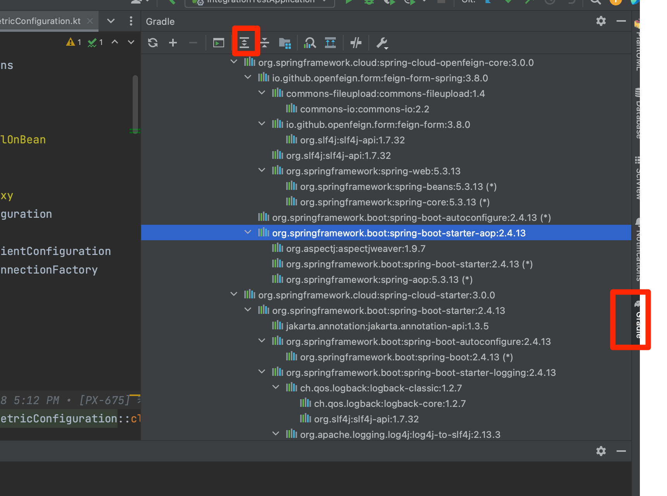Click the yellow warning indicator in editor
Screen dimensions: 667x496
[74, 42]
